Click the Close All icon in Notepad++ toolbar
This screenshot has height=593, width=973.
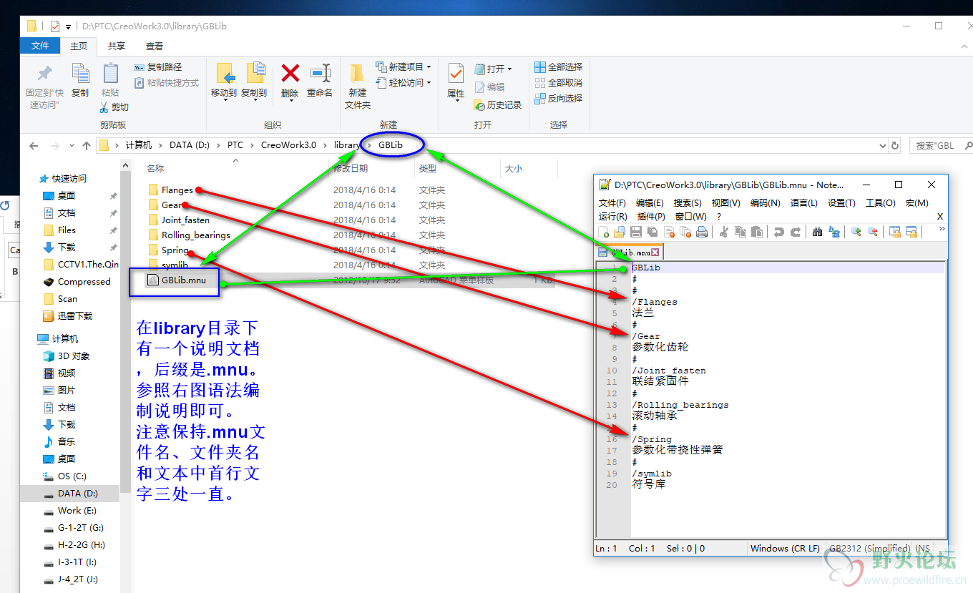click(x=686, y=232)
